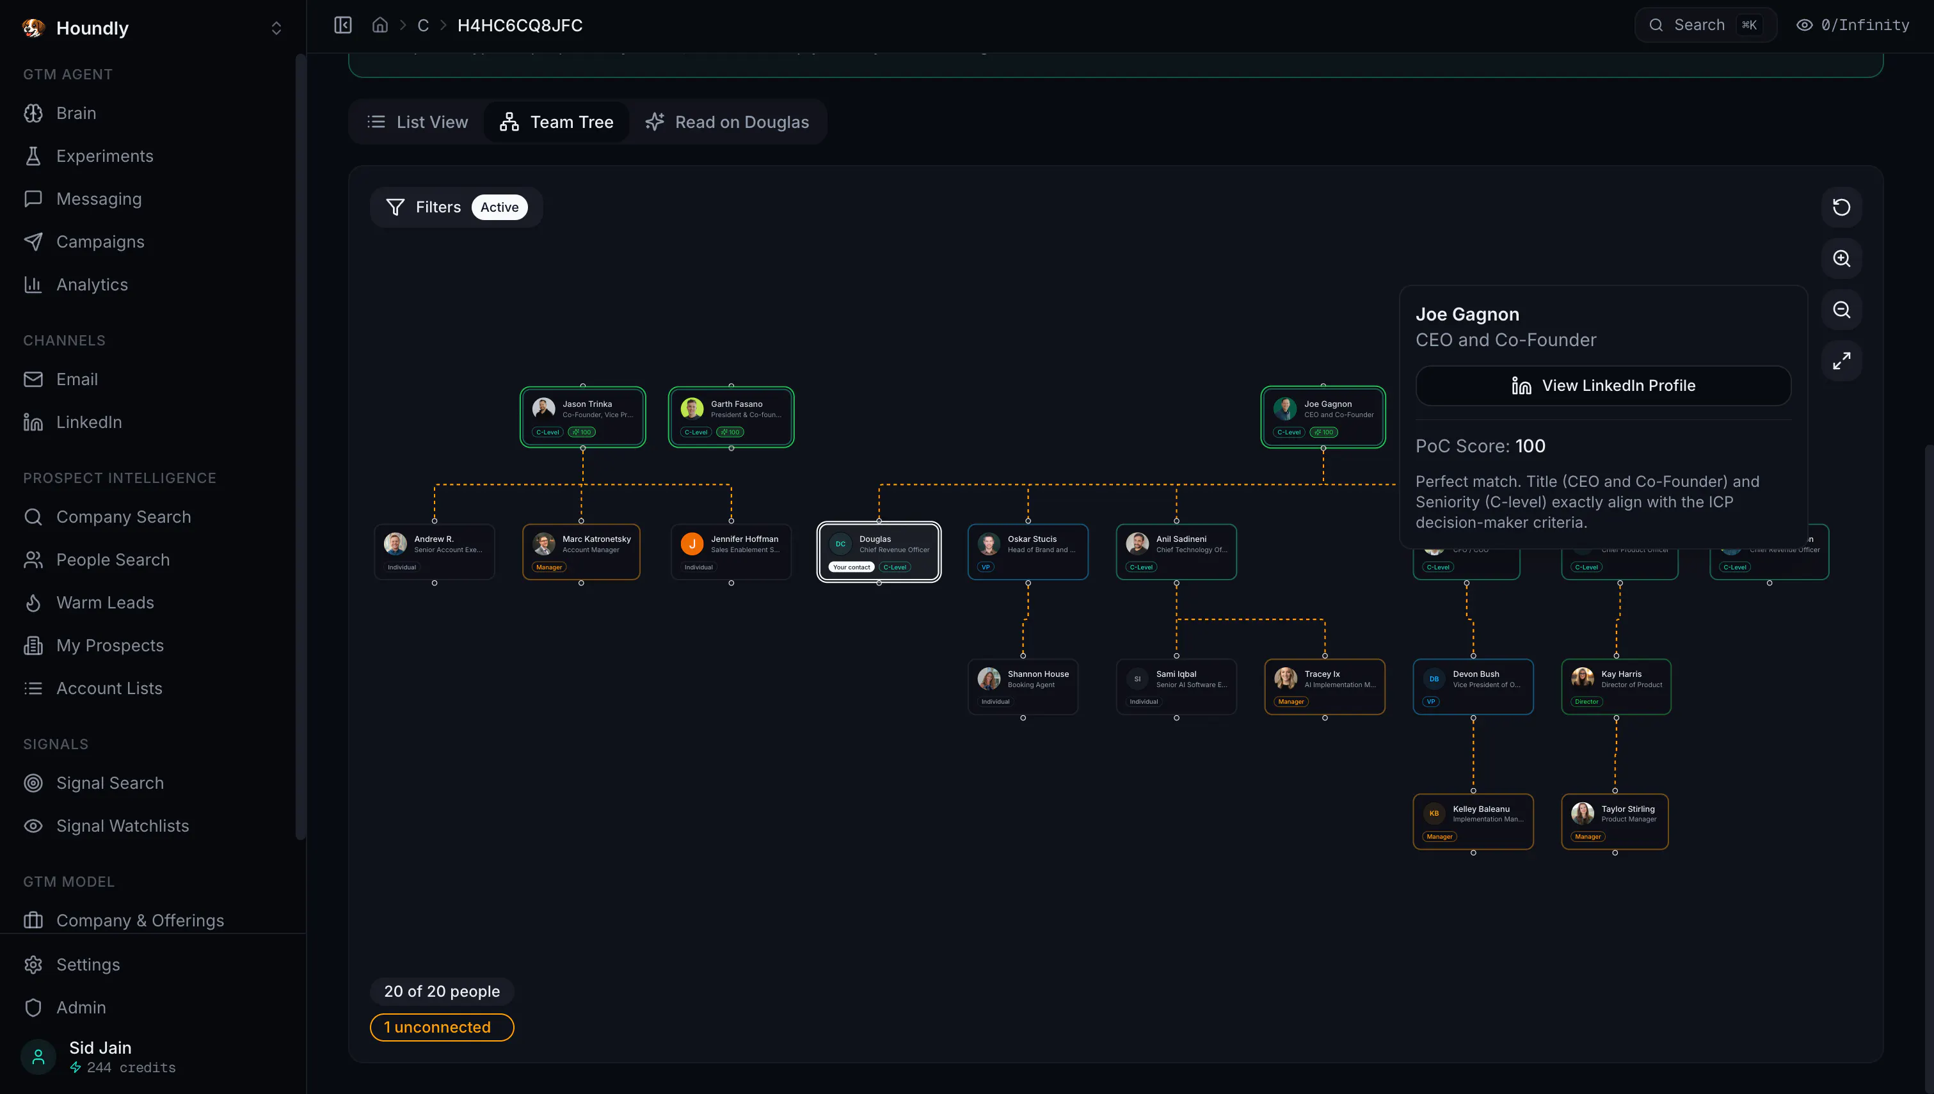Click the C breadcrumb item
1934x1094 pixels.
[423, 25]
